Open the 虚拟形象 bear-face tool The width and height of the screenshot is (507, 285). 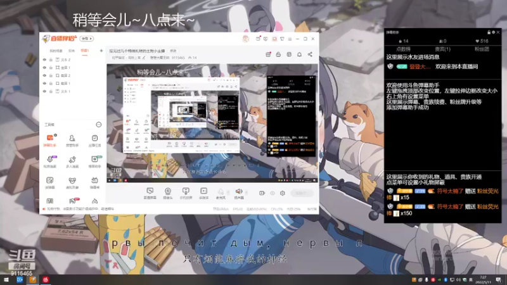tap(72, 182)
